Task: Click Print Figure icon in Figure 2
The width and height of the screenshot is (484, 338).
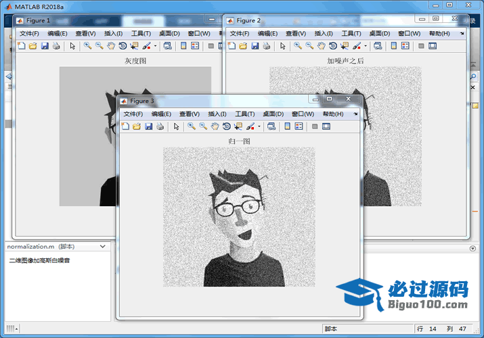Action: 267,46
